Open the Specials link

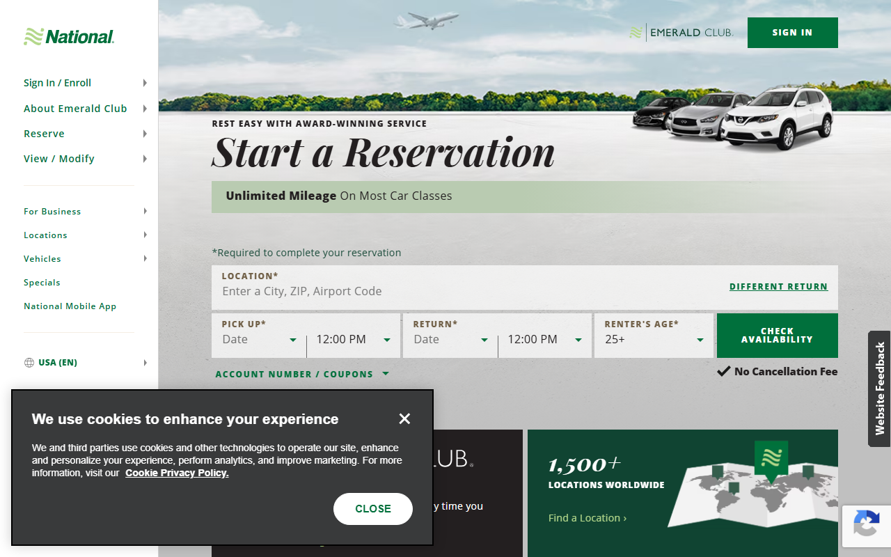click(x=42, y=283)
